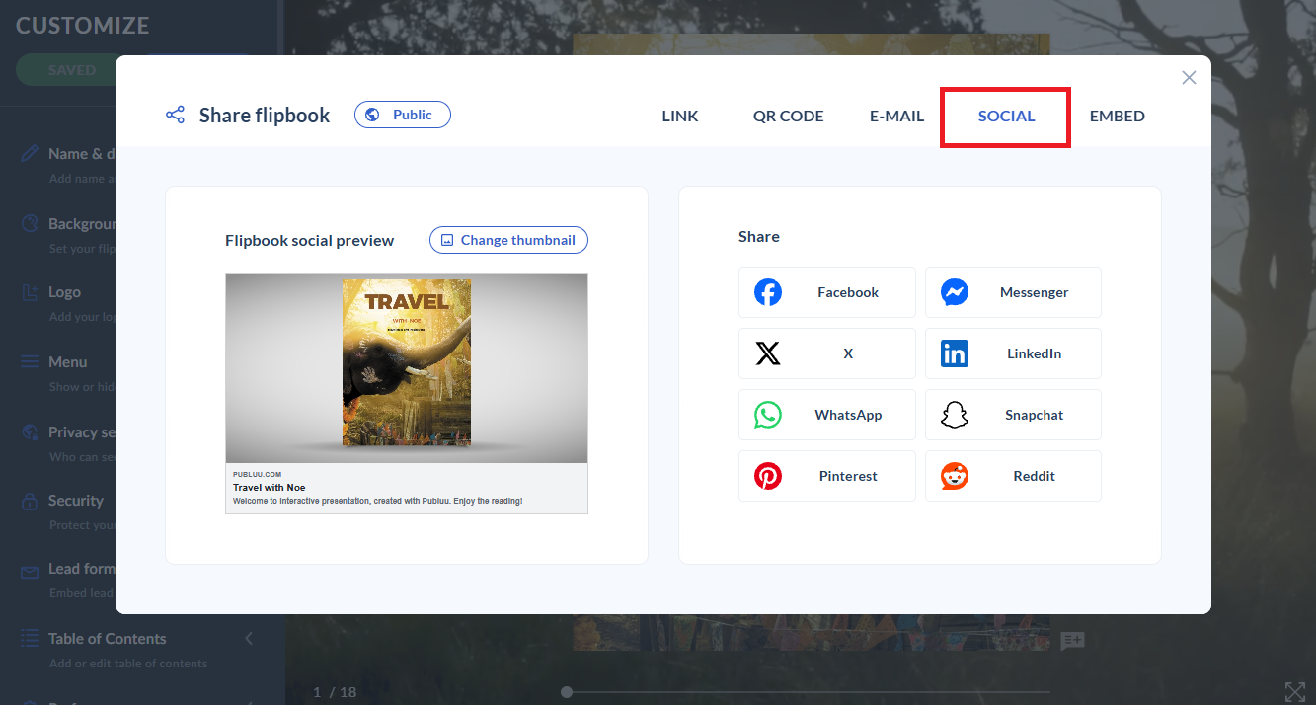Click the flipbook social preview image
Viewport: 1316px width, 705px height.
pyautogui.click(x=407, y=368)
